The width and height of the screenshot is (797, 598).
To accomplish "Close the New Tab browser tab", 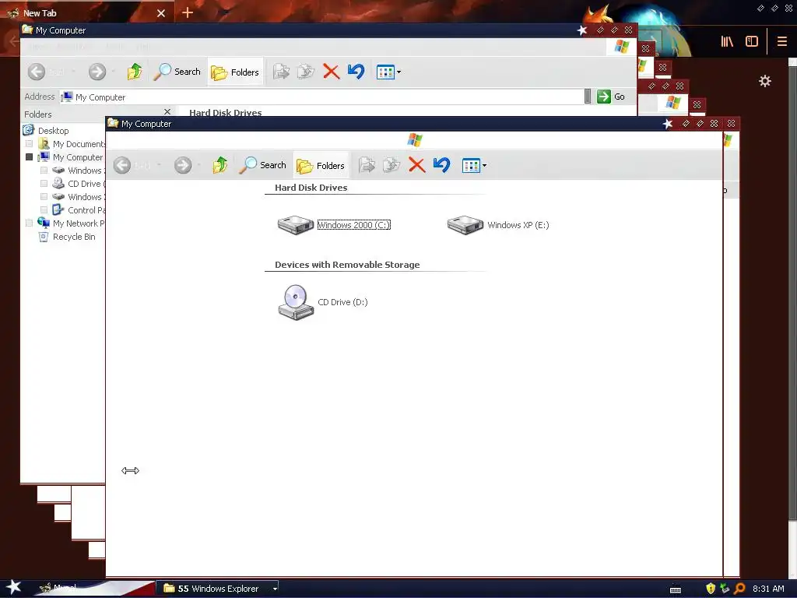I will [161, 13].
